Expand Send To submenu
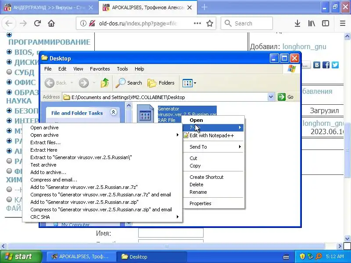This screenshot has width=351, height=263. point(214,147)
